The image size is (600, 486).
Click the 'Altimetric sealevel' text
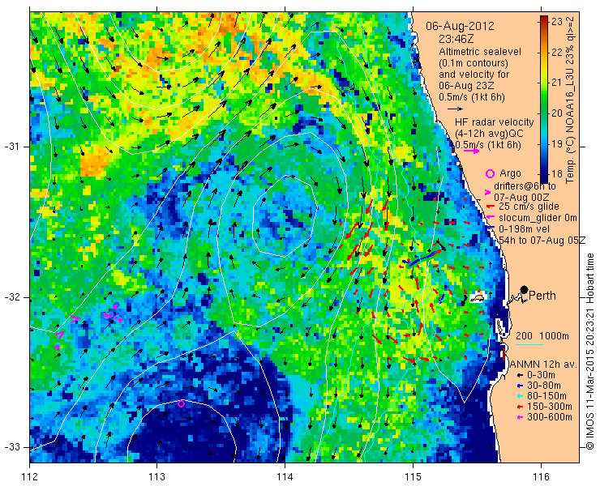[x=480, y=51]
